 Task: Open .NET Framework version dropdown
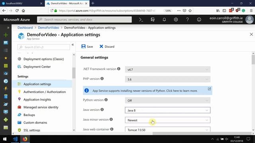[x=167, y=70]
